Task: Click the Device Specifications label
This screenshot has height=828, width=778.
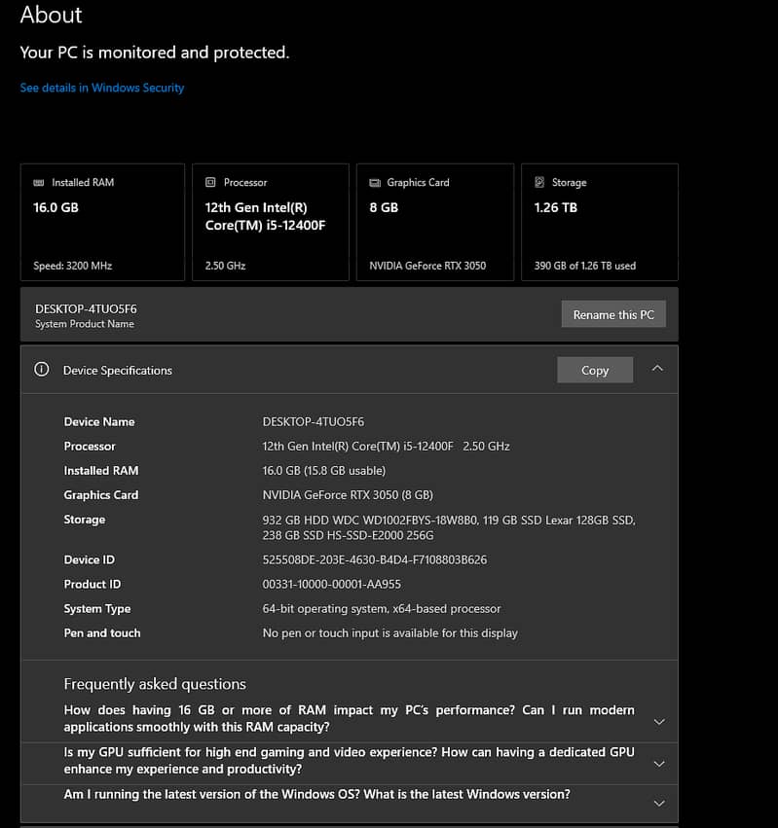Action: 118,370
